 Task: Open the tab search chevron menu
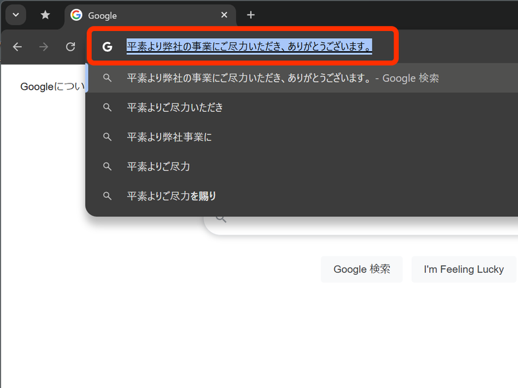[15, 15]
